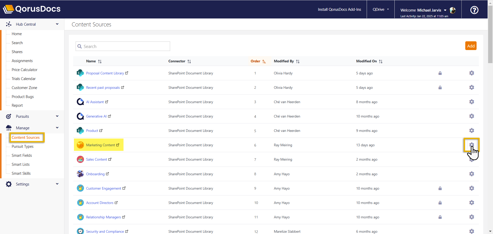Open the Product source link
The height and width of the screenshot is (234, 493).
92,131
